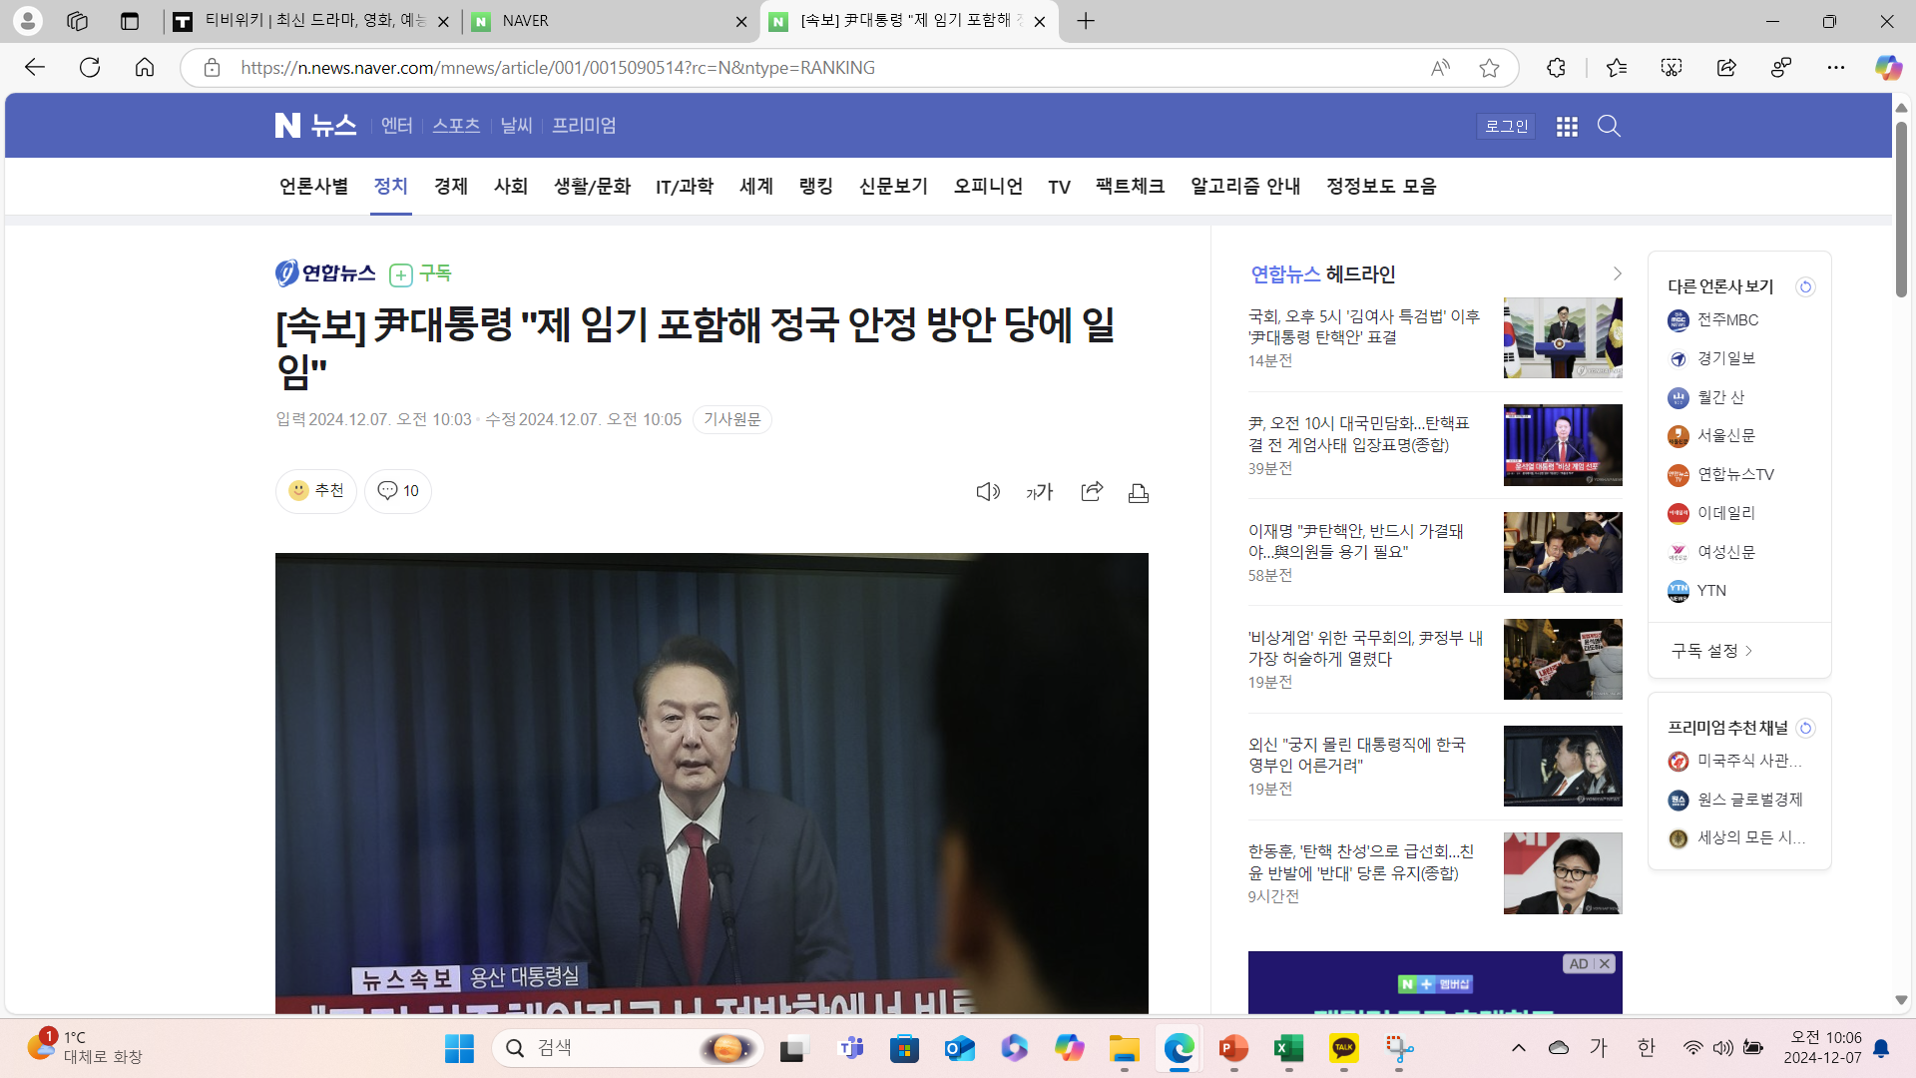
Task: Open the 한동훈 headline thumbnail image
Action: point(1563,873)
